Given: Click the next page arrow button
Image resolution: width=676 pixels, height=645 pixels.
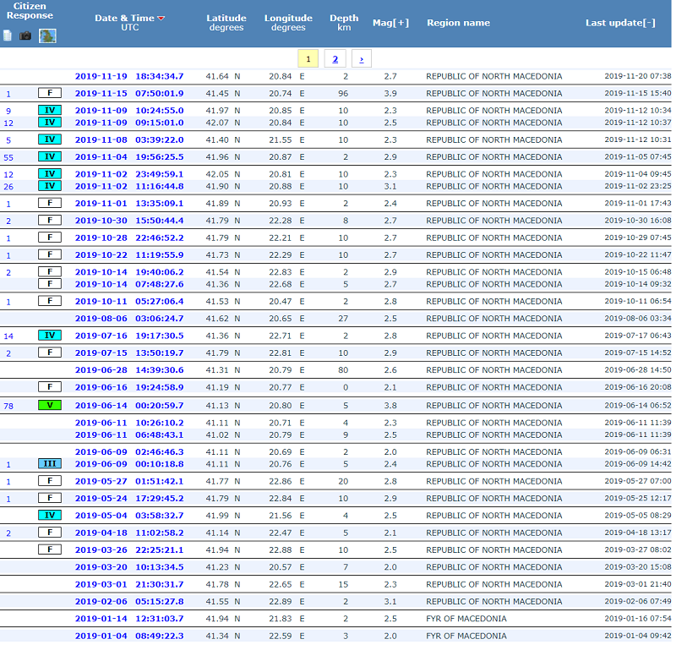Looking at the screenshot, I should click(362, 58).
